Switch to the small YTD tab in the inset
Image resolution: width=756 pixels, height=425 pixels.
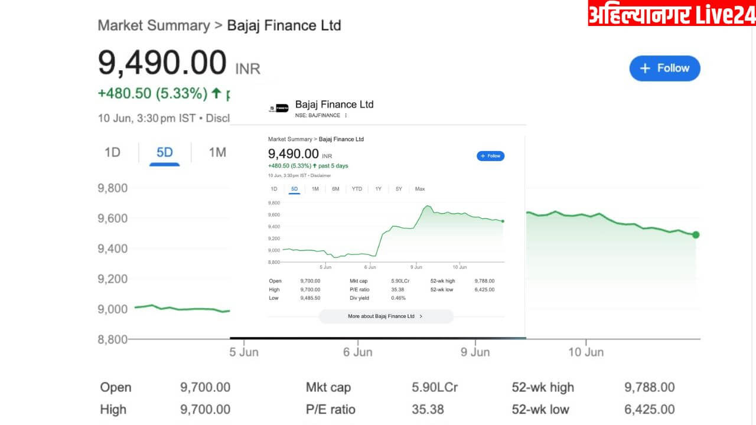(x=357, y=189)
